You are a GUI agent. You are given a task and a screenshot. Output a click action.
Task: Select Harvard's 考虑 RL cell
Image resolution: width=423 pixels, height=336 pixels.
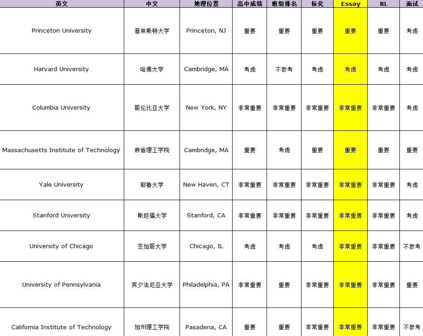coord(384,69)
